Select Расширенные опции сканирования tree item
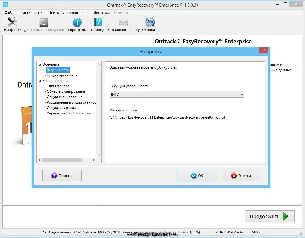The height and width of the screenshot is (238, 305). point(71,102)
